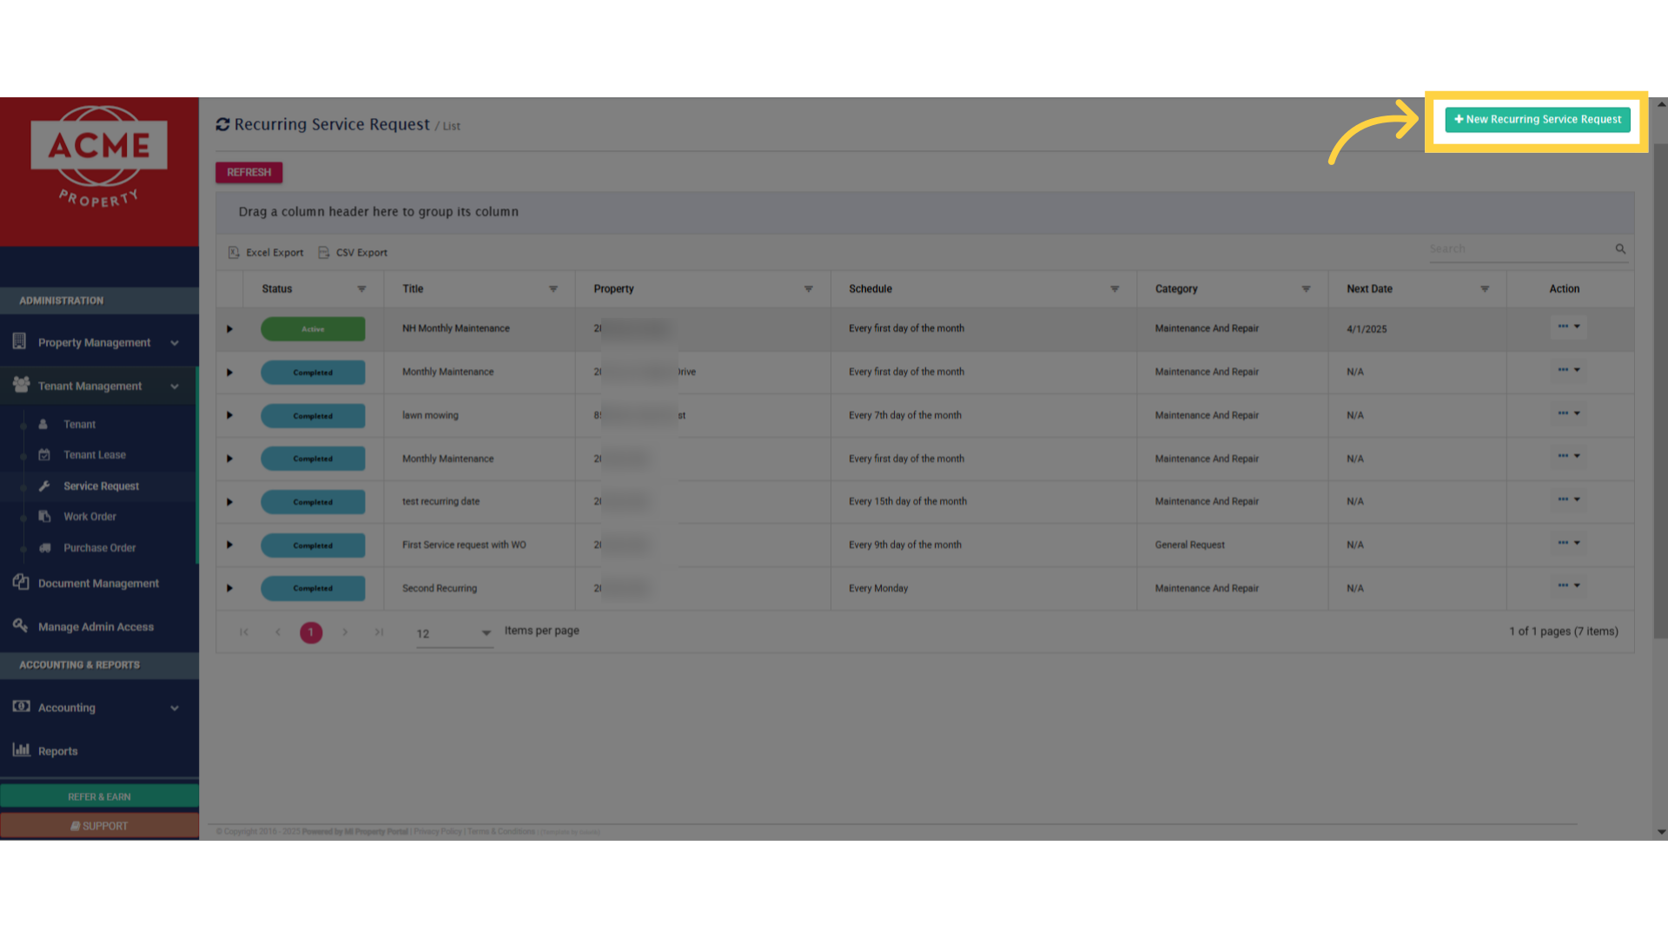The image size is (1668, 938).
Task: Click the red REFRESH button
Action: click(x=249, y=173)
